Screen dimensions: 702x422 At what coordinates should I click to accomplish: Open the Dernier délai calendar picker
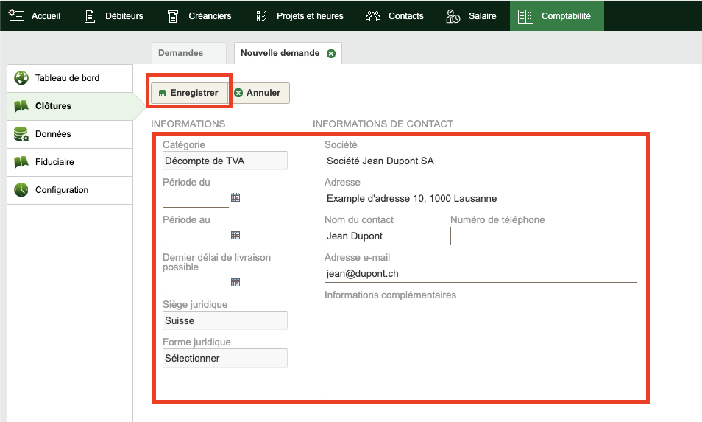coord(235,282)
